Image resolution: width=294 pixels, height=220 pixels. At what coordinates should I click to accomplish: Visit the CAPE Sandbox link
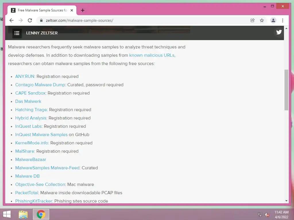point(30,93)
